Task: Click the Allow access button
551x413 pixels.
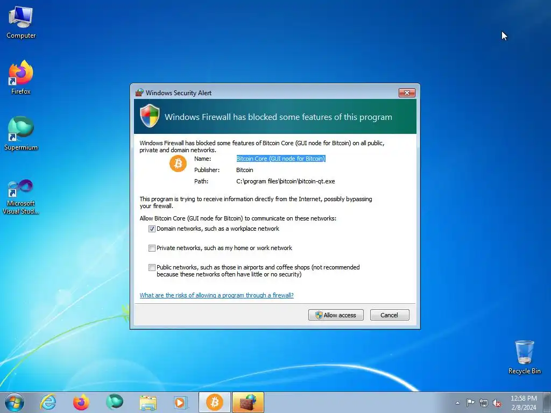Action: pyautogui.click(x=336, y=315)
